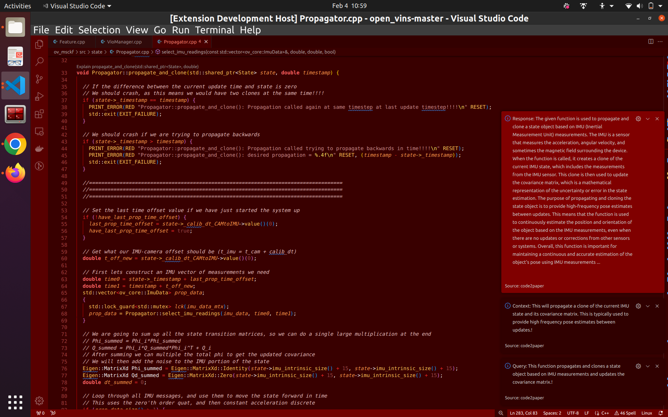The image size is (668, 417).
Task: Open the Search view icon
Action: pyautogui.click(x=39, y=62)
